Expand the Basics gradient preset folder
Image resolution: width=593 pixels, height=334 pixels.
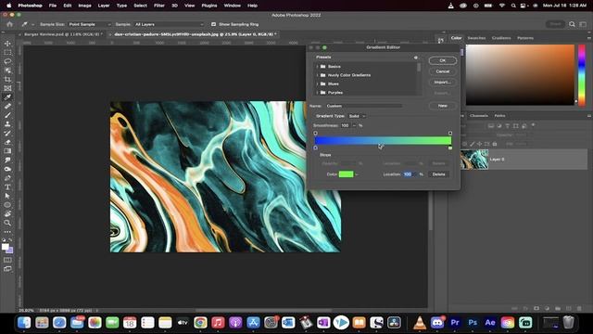click(x=317, y=66)
